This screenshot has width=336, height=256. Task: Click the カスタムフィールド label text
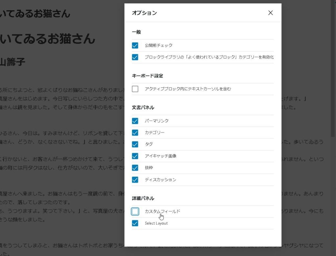point(162,211)
